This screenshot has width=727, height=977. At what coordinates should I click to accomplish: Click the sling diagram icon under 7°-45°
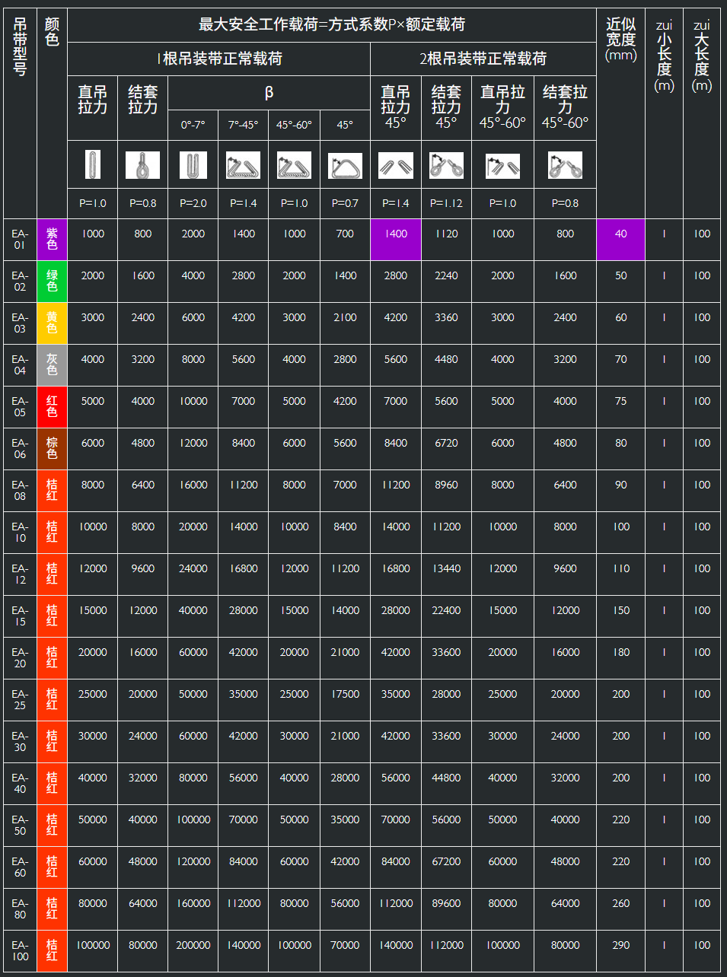point(243,165)
